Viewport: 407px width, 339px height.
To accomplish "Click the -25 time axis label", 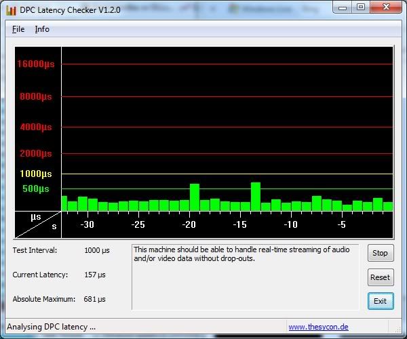I will pos(138,224).
